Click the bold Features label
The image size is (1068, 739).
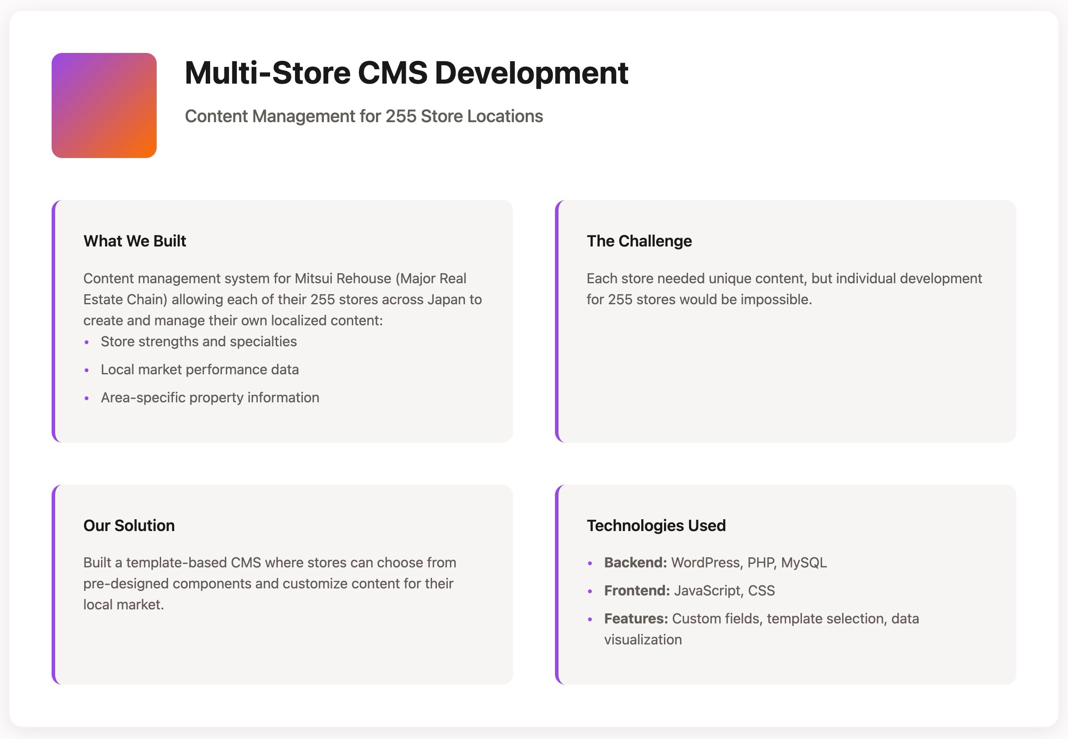(x=636, y=619)
